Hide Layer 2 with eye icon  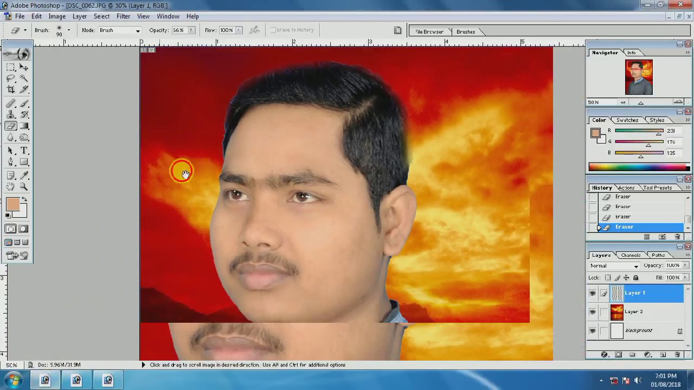tap(592, 312)
